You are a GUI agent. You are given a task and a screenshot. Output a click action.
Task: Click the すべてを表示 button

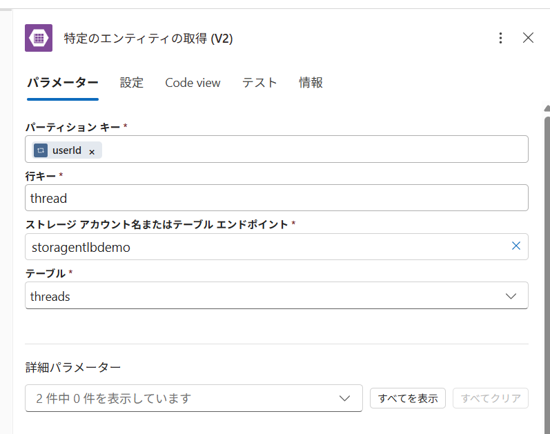click(x=408, y=398)
